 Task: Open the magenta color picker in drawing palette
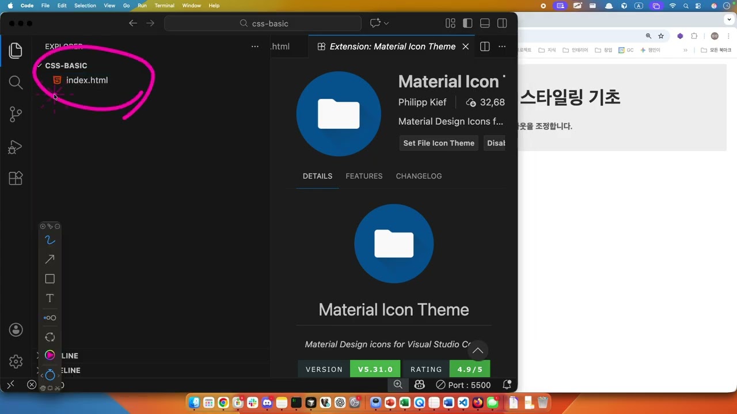[x=50, y=355]
